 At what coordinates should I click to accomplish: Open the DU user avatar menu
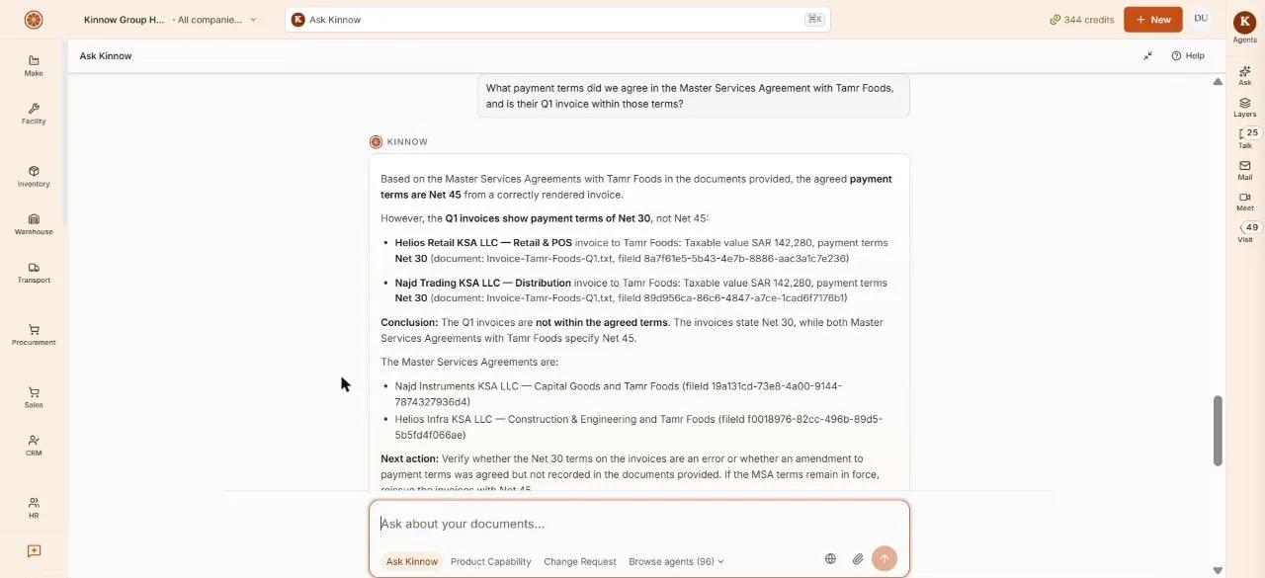tap(1202, 19)
